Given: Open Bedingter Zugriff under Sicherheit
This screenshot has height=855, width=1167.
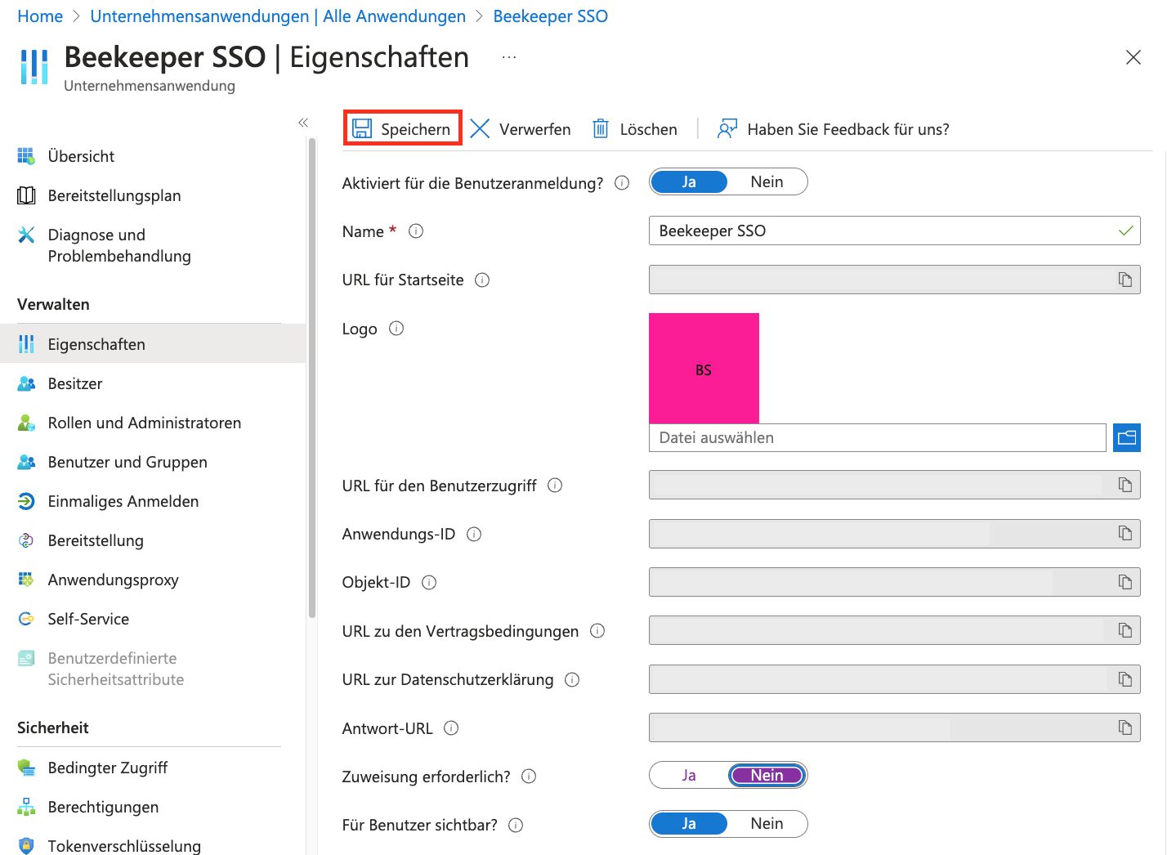Looking at the screenshot, I should [x=153, y=768].
